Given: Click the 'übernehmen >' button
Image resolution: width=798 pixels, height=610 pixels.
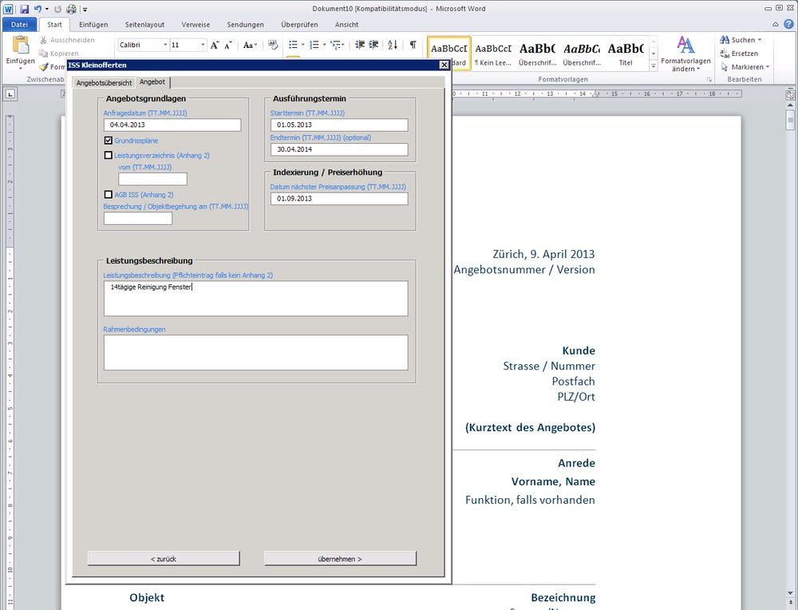Looking at the screenshot, I should (340, 559).
